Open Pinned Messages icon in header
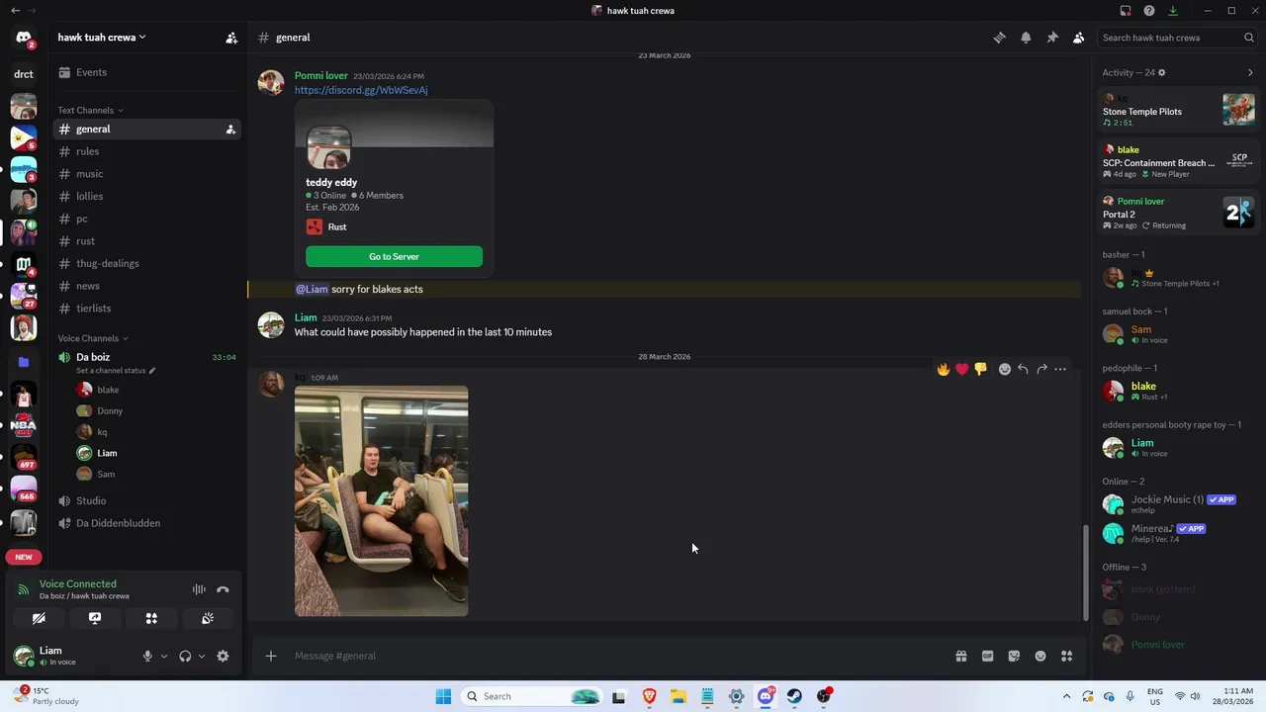The height and width of the screenshot is (712, 1266). 1052,38
